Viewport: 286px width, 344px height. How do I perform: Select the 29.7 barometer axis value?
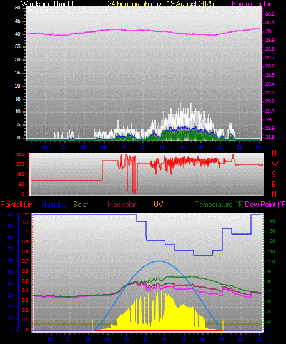coord(270,58)
